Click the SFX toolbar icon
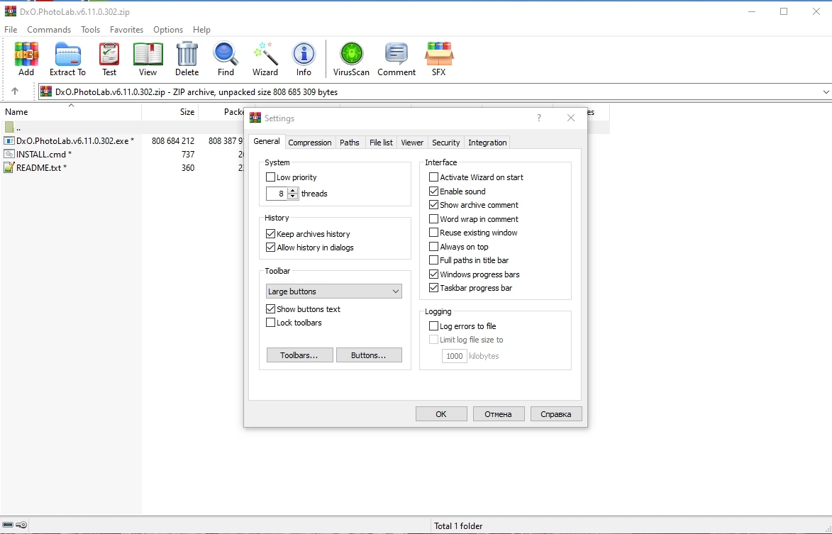The image size is (832, 534). (439, 54)
